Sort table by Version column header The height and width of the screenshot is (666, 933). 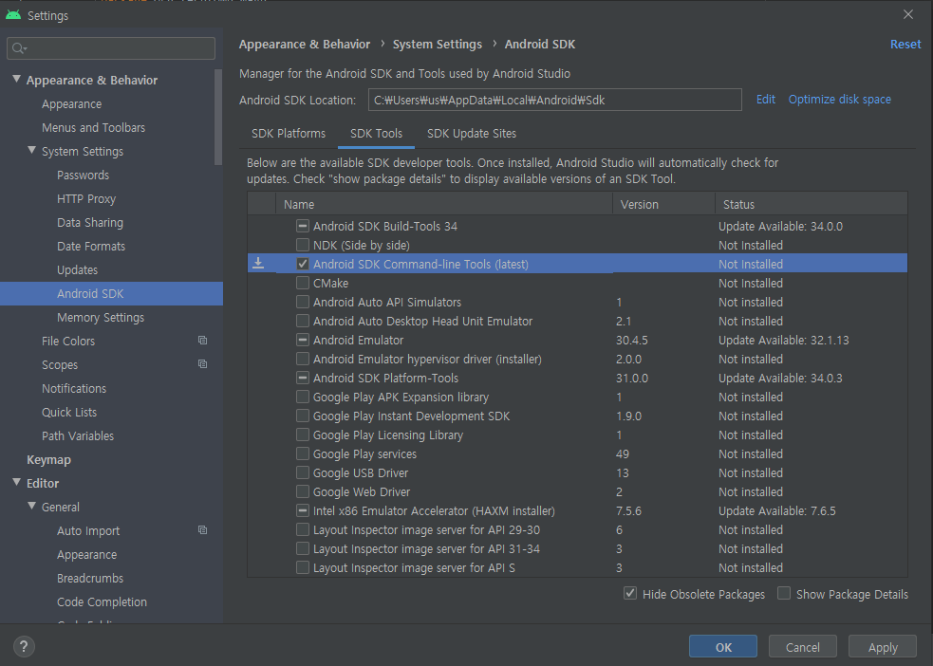point(663,204)
